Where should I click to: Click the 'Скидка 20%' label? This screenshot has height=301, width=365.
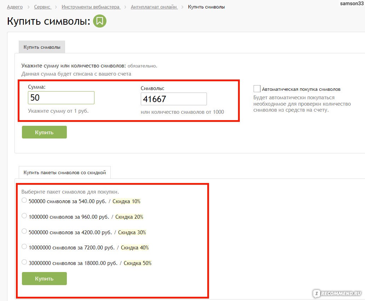tap(129, 217)
